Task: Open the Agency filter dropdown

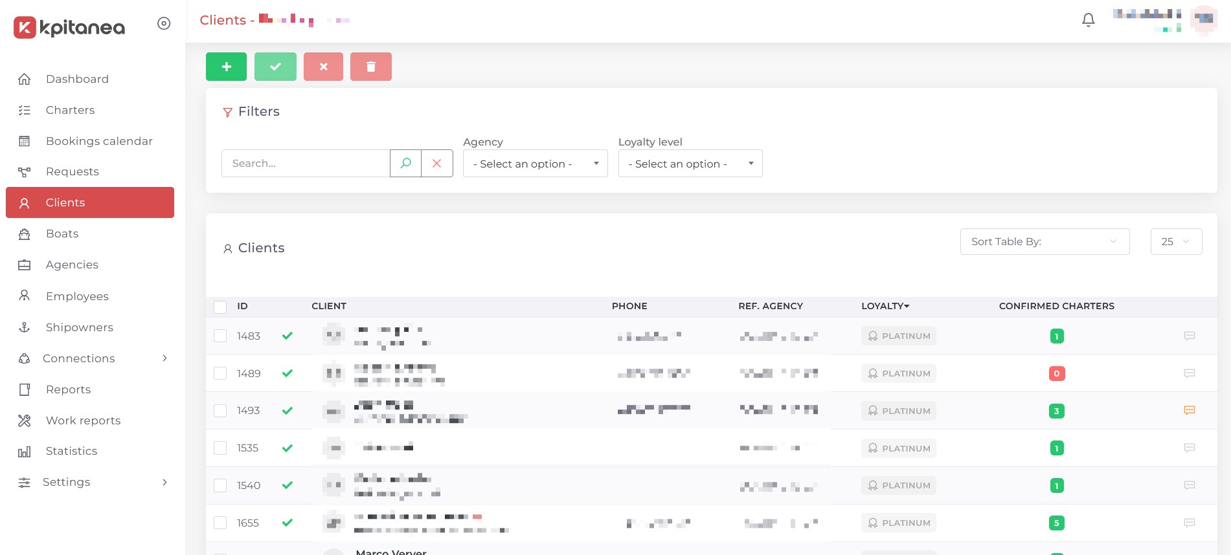Action: [536, 164]
